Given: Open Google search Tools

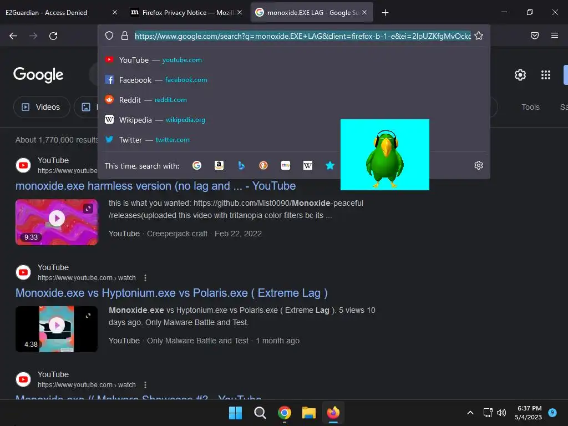Looking at the screenshot, I should [x=530, y=107].
